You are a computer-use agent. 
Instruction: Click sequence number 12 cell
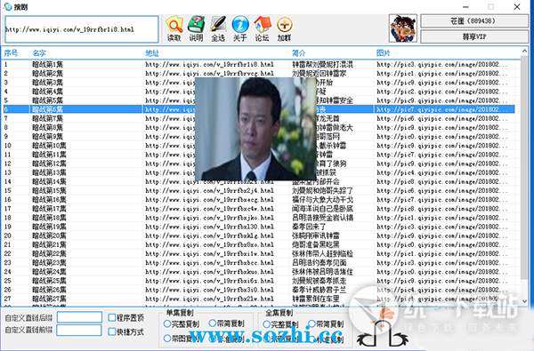7,164
